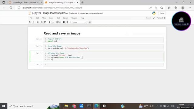Insert a cell below with plus icon
The height and width of the screenshot is (109, 194).
(x=34, y=22)
